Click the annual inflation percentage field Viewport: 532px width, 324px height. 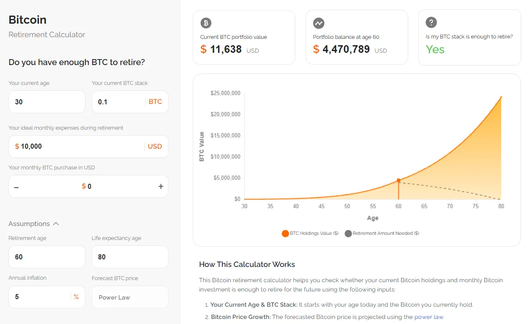(x=47, y=297)
